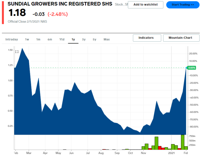Click the 1.00 price axis label

click(x=10, y=81)
